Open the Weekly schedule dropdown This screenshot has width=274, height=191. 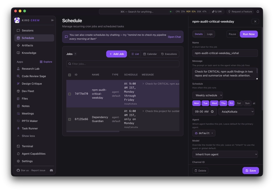click(x=208, y=95)
